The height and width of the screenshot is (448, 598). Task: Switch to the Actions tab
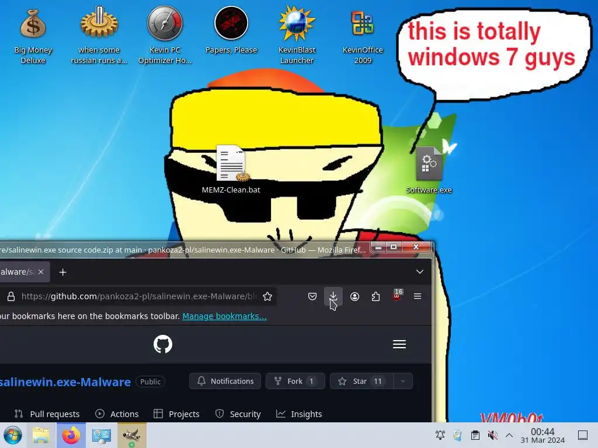point(117,414)
